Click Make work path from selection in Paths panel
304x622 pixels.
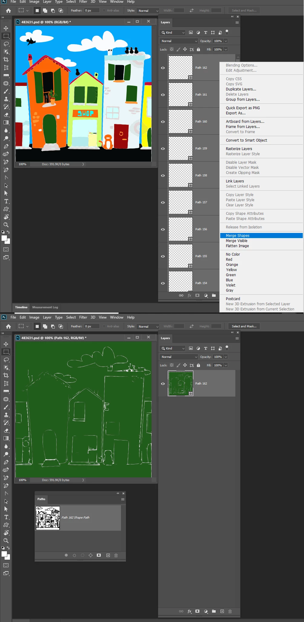pyautogui.click(x=90, y=555)
